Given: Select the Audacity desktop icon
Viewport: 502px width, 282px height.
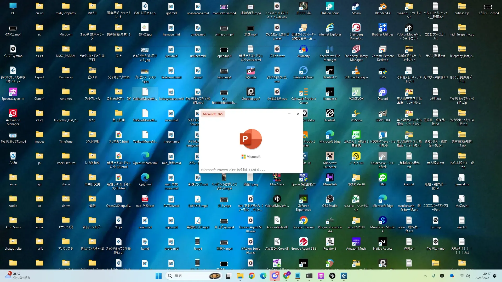Looking at the screenshot, I should [x=303, y=50].
